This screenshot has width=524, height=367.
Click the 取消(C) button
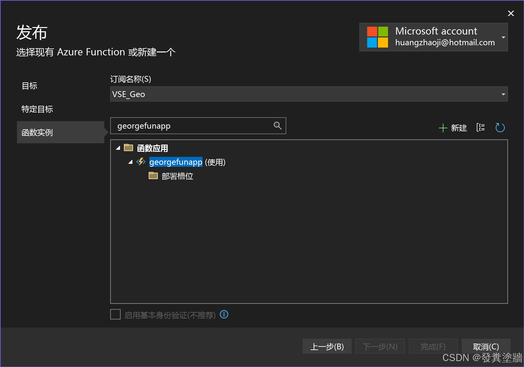[x=486, y=346]
